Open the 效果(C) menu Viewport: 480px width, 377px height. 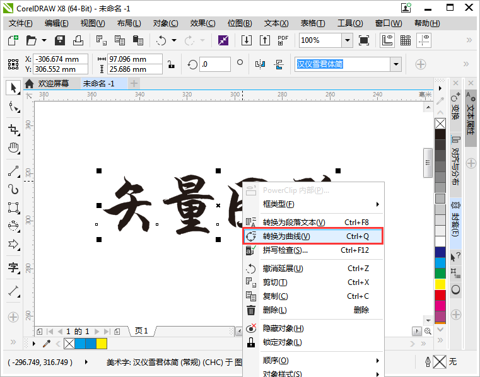point(202,23)
